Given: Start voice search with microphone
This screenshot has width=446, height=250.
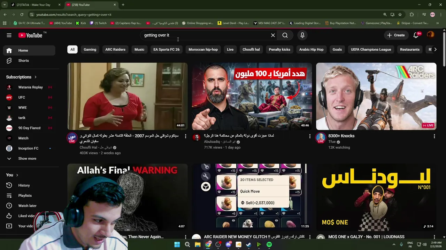Looking at the screenshot, I should click(302, 35).
